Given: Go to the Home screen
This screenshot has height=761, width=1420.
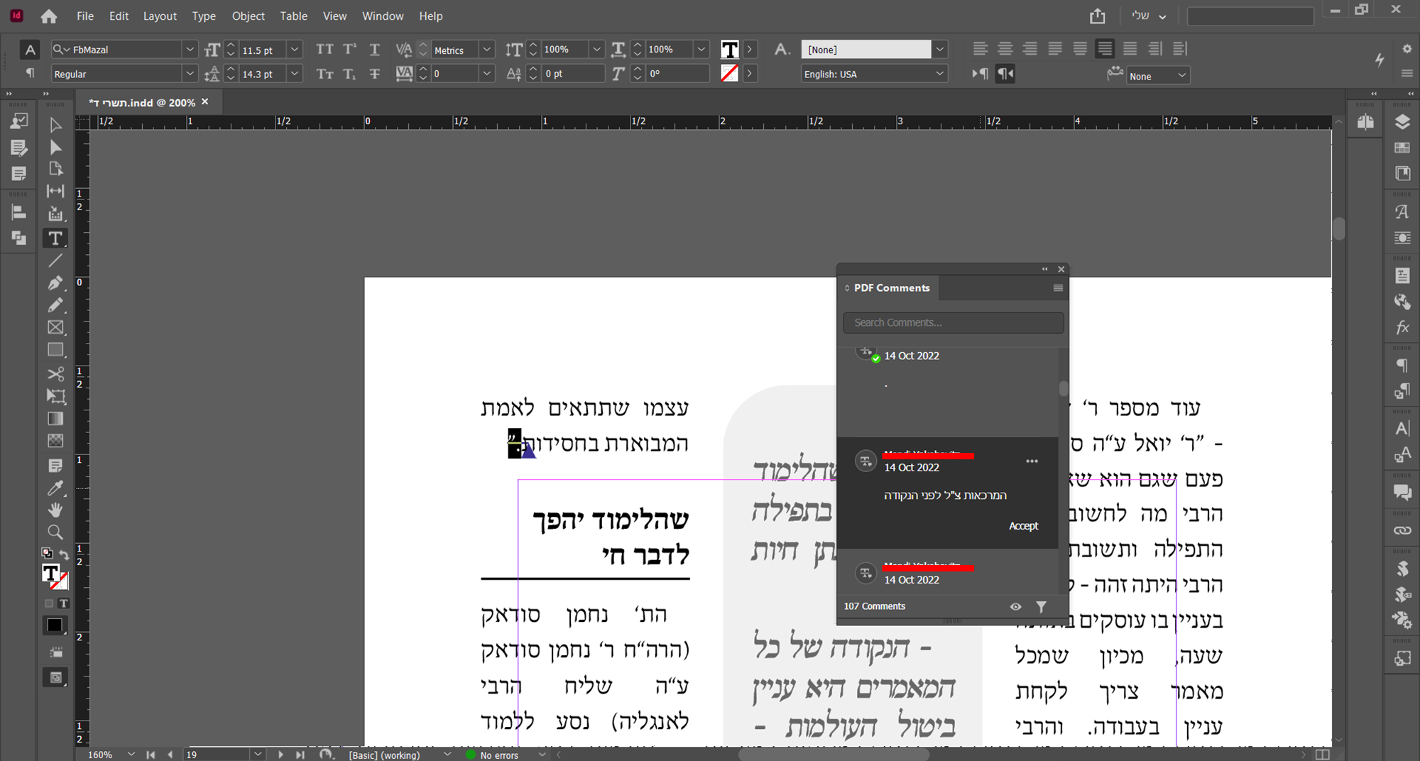Looking at the screenshot, I should coord(49,16).
